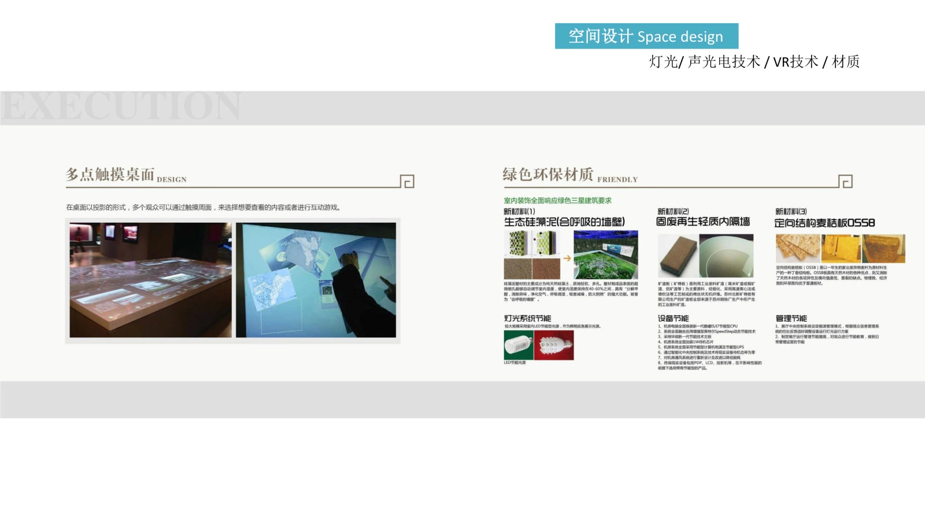
Task: Click the brown recycled brick image
Action: pyautogui.click(x=678, y=256)
